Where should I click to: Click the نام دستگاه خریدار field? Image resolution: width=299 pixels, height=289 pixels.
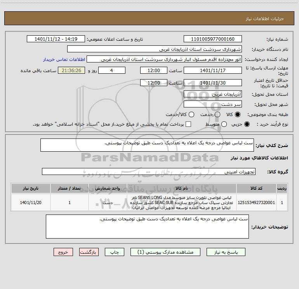pyautogui.click(x=155, y=49)
